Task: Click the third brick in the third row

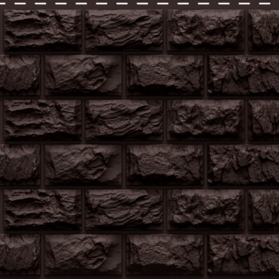Action: click(x=206, y=120)
